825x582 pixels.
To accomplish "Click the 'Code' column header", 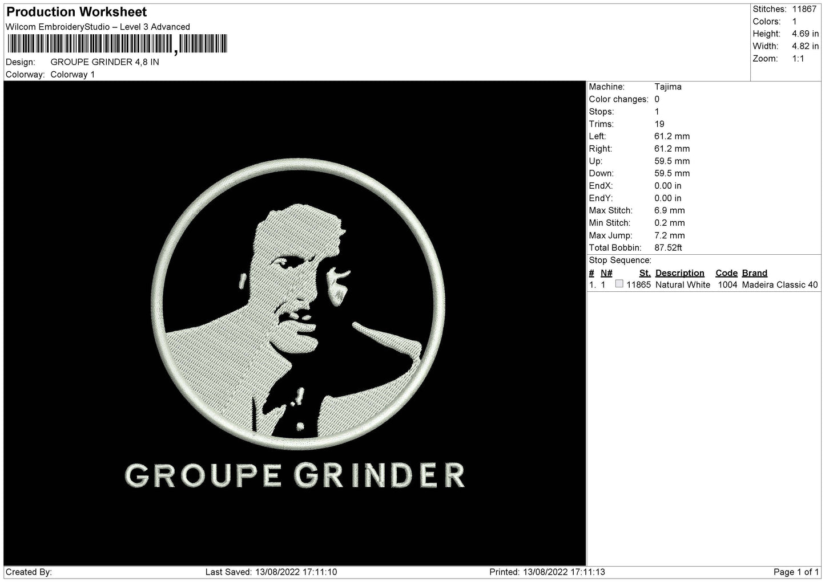I will pos(726,273).
